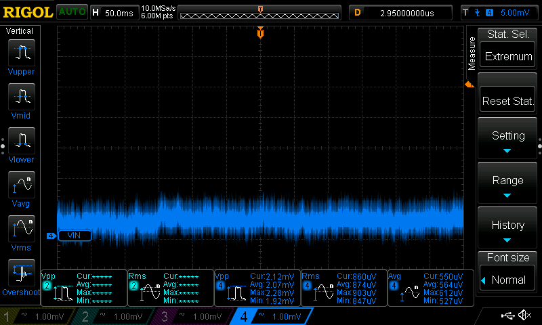The image size is (542, 325).
Task: Click the trigger level 5.00mV readout
Action: pos(515,13)
